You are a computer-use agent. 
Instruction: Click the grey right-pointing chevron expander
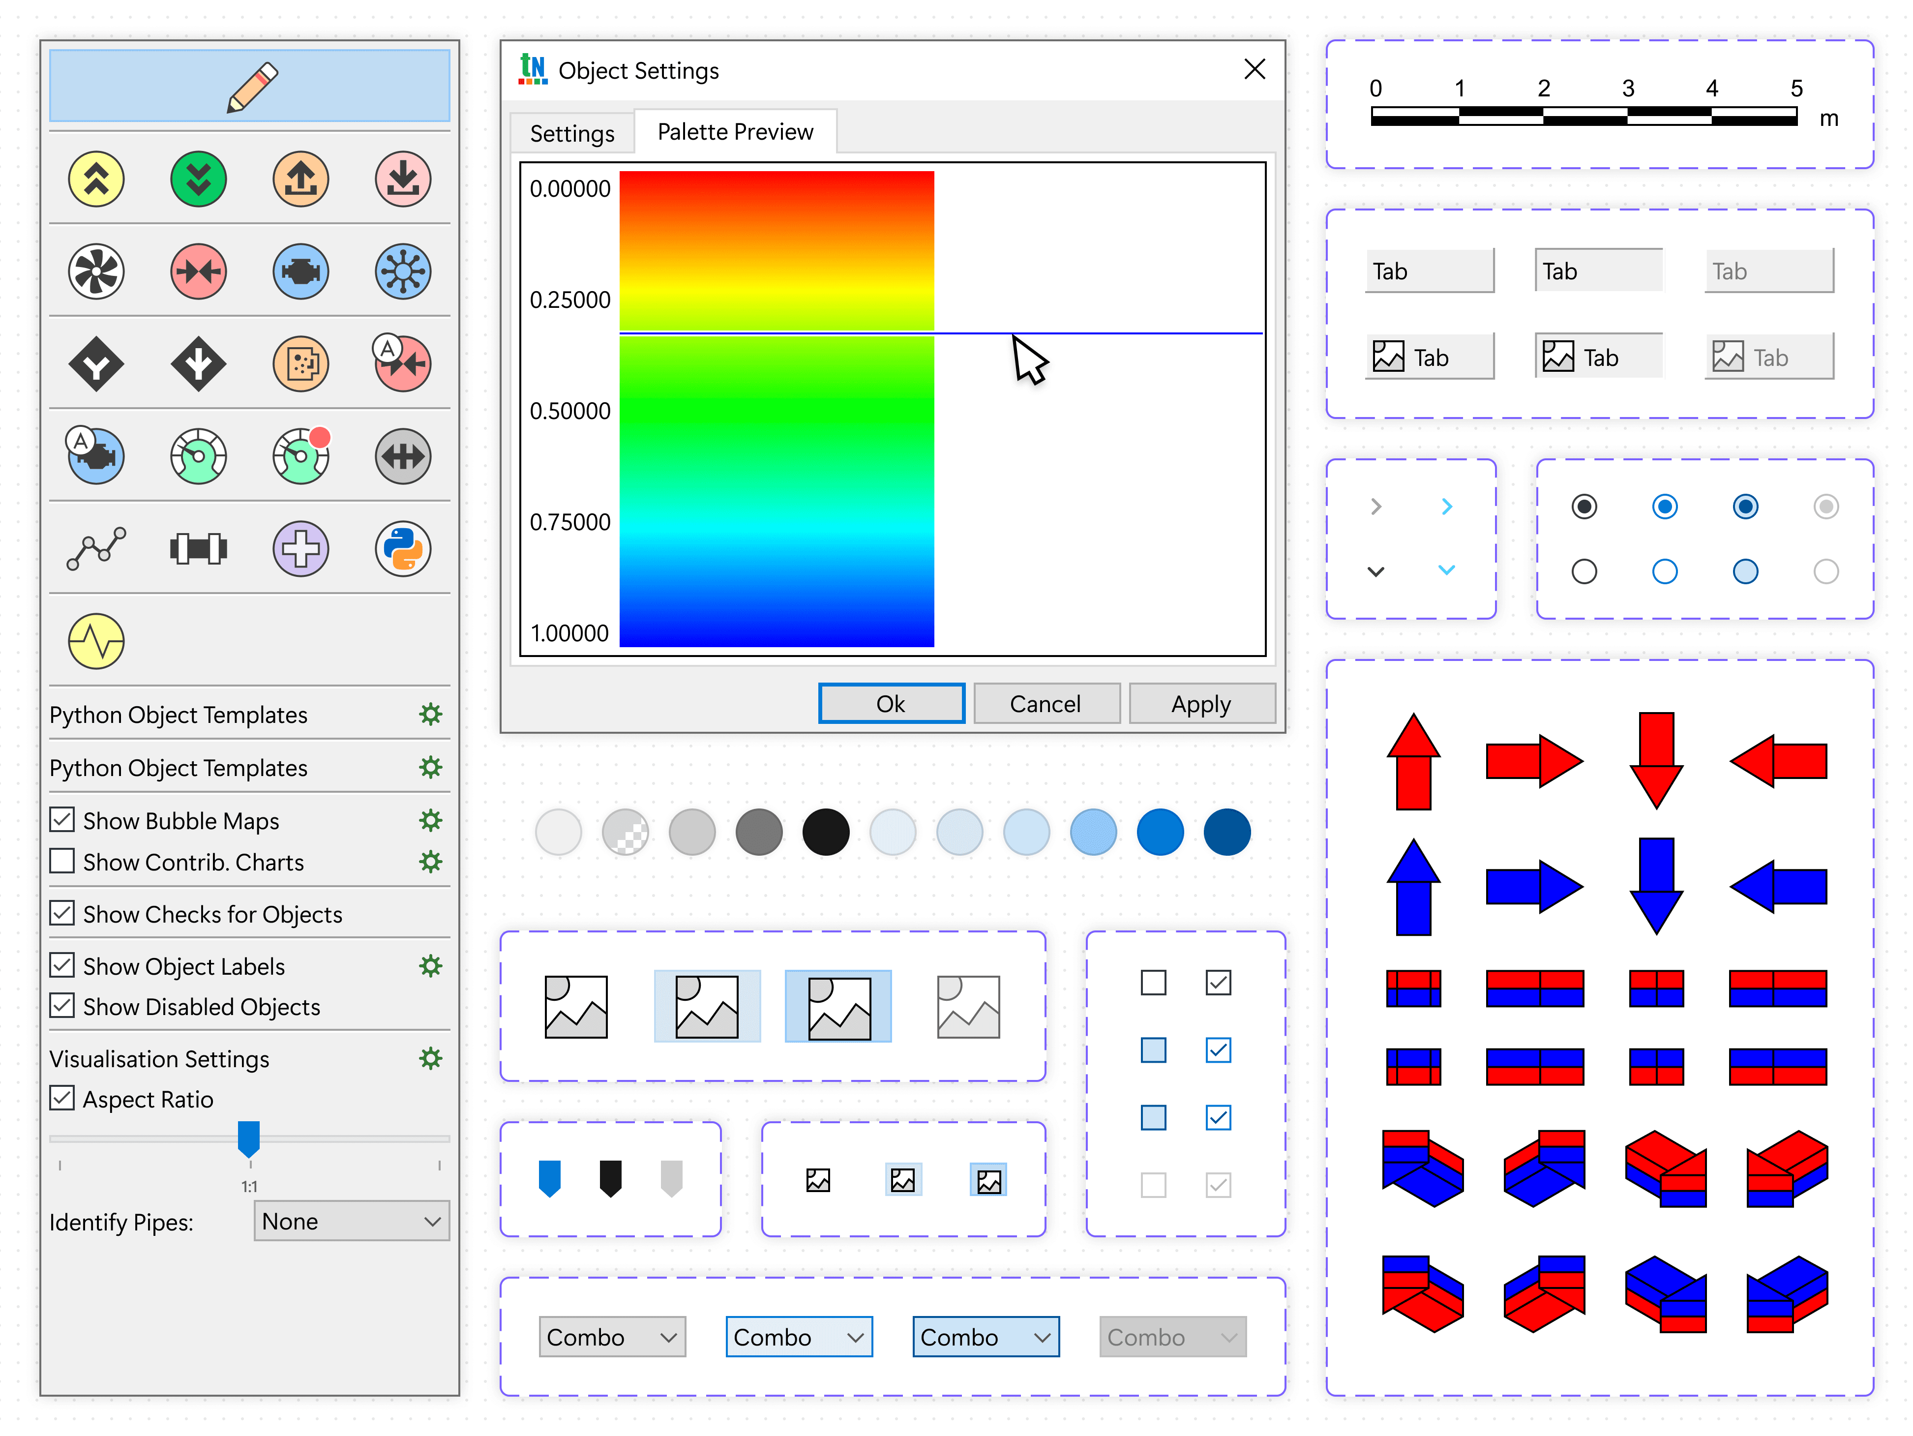pos(1376,507)
